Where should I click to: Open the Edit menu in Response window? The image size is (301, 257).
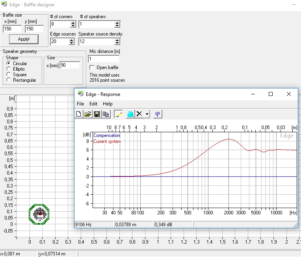point(93,104)
